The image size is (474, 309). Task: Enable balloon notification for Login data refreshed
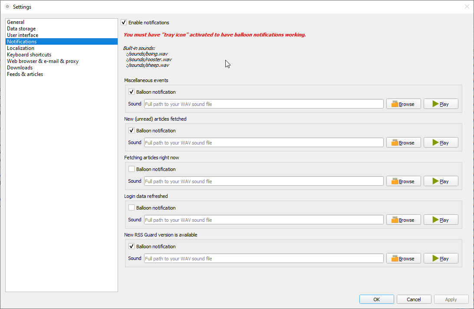[x=132, y=208]
